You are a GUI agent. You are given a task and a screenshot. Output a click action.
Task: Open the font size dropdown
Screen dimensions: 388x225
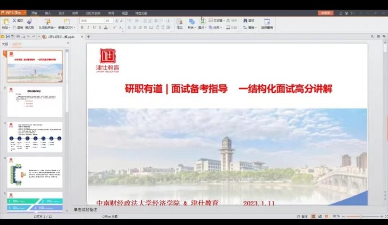coord(112,21)
